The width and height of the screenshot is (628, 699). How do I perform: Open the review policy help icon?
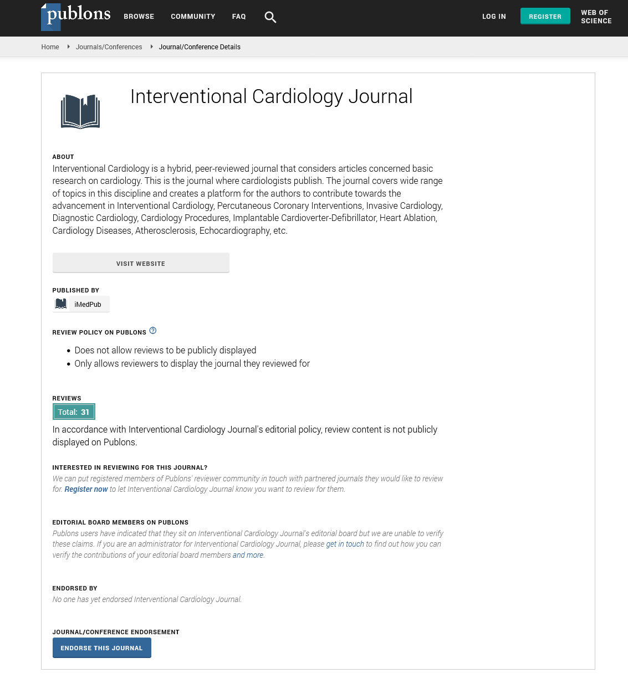click(x=153, y=331)
